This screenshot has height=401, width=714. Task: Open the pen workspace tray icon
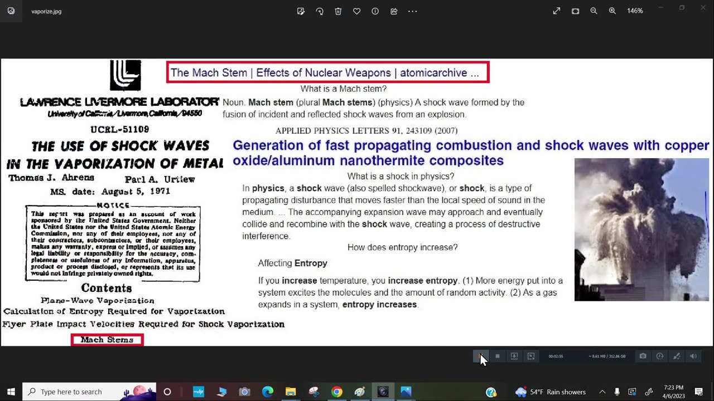coord(649,392)
